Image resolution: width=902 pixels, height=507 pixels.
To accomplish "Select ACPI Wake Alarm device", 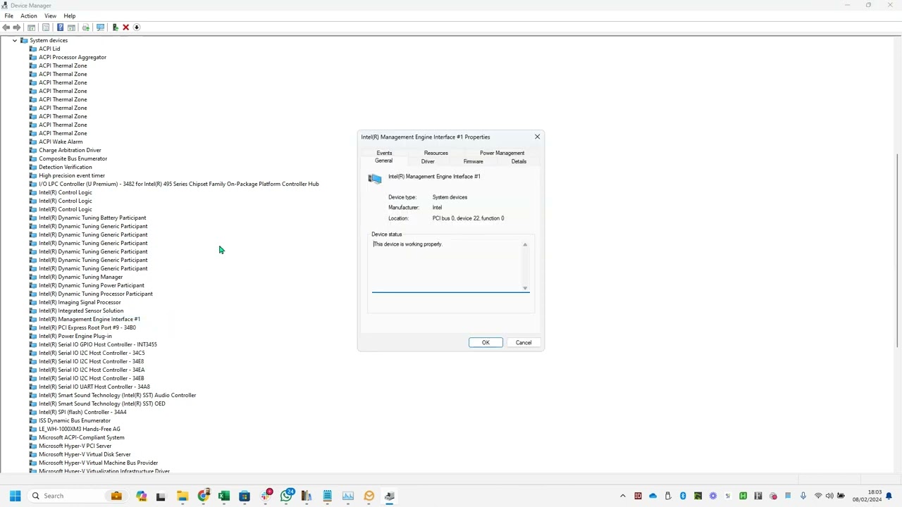I will pyautogui.click(x=61, y=142).
